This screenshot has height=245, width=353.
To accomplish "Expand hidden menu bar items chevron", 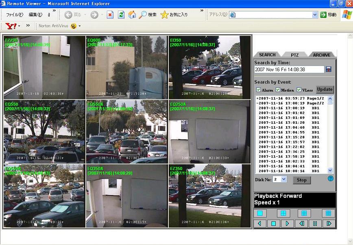I will coord(54,11).
